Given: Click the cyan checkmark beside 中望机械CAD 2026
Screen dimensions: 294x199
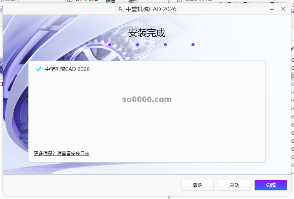Looking at the screenshot, I should click(39, 69).
